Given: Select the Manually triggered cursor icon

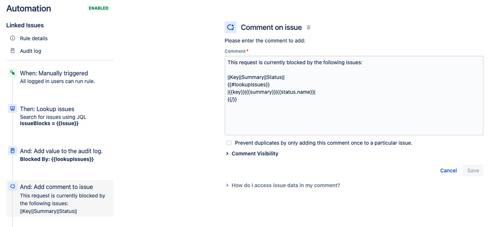Looking at the screenshot, I should [x=12, y=73].
